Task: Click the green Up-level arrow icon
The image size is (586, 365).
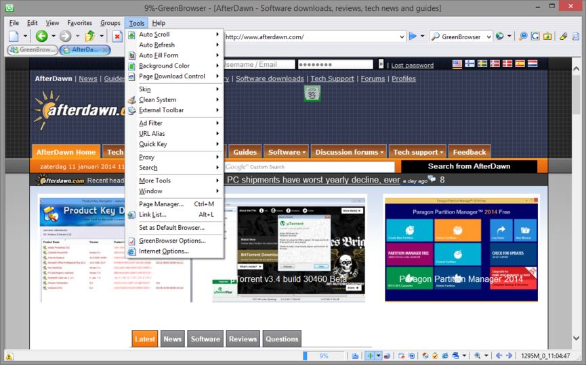Action: (x=89, y=36)
